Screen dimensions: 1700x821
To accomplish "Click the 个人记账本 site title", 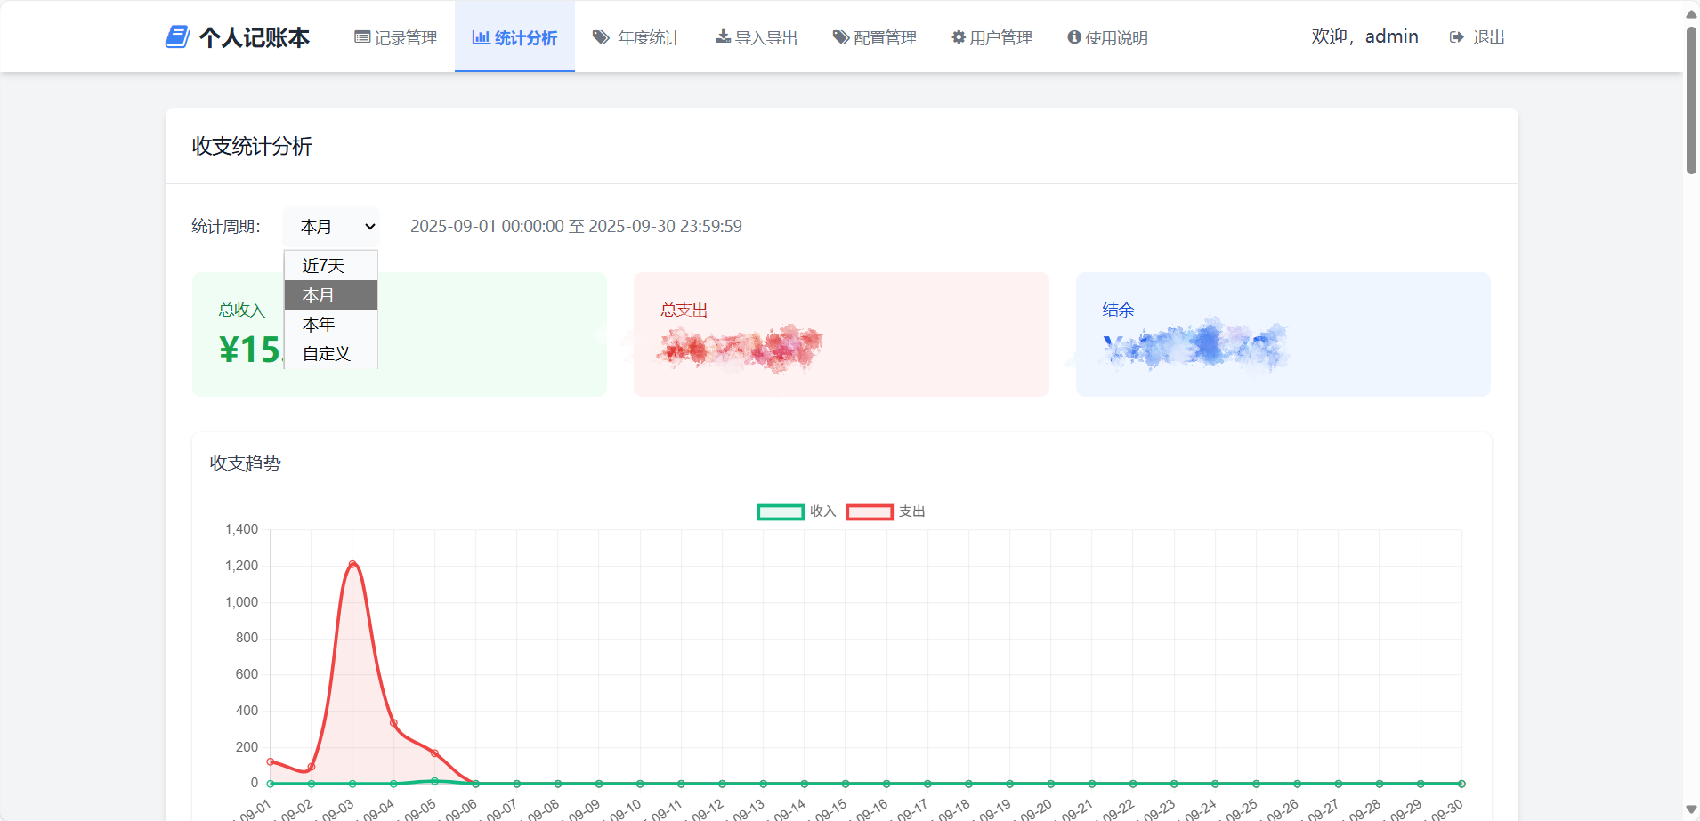I will click(x=255, y=37).
